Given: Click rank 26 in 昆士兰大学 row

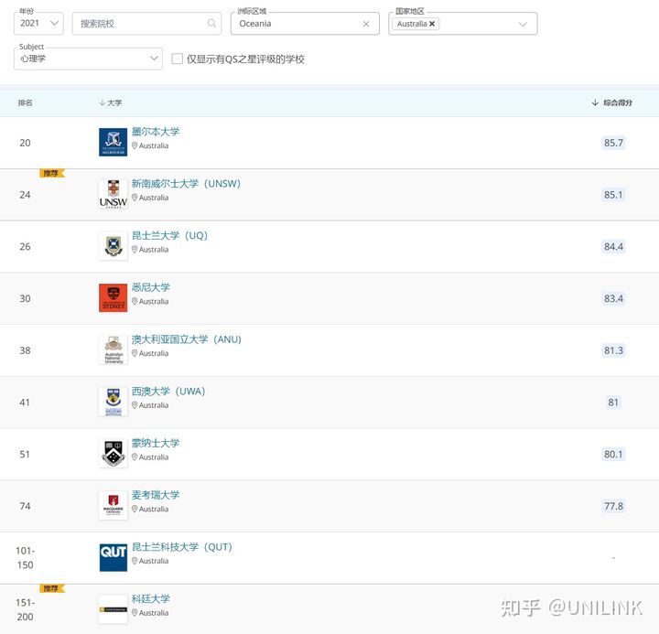Looking at the screenshot, I should pos(25,247).
